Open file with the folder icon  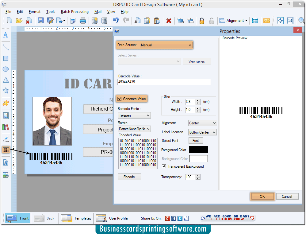[19, 21]
